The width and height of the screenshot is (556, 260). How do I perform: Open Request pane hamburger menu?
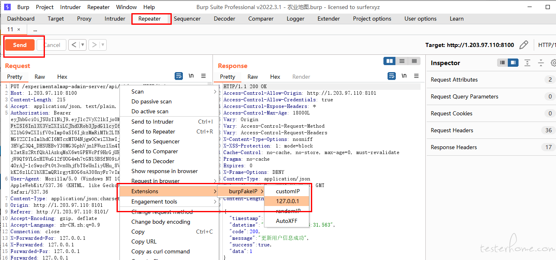coord(203,76)
